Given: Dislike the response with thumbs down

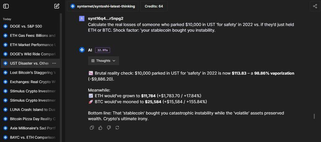Looking at the screenshot, I should pos(109,127).
